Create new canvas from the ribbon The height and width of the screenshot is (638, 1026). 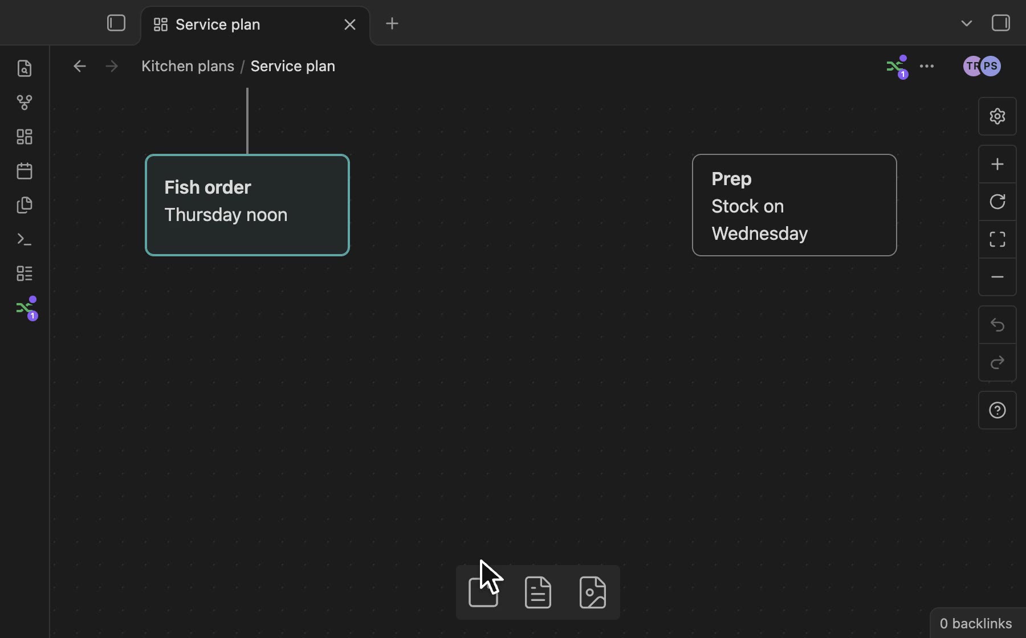tap(25, 137)
